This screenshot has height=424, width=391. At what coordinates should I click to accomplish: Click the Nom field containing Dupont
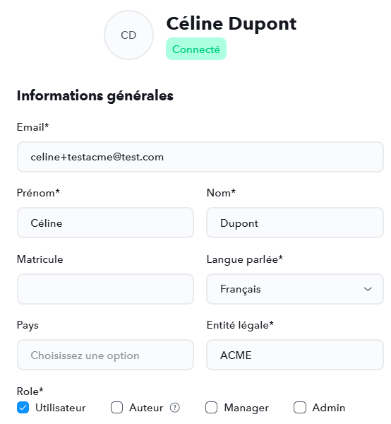[295, 223]
